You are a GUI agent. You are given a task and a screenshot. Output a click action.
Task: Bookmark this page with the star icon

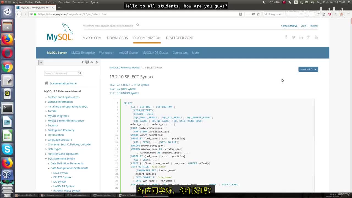(x=258, y=14)
